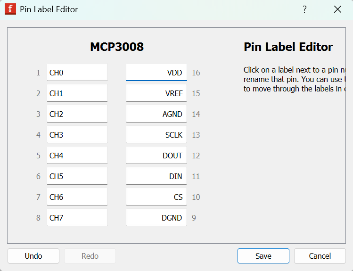
Task: Click pin number 1
Action: click(x=38, y=73)
